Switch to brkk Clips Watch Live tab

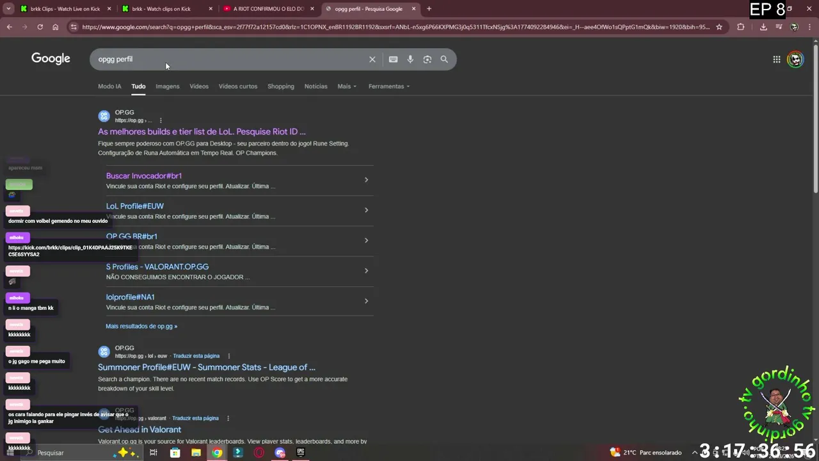click(x=65, y=9)
